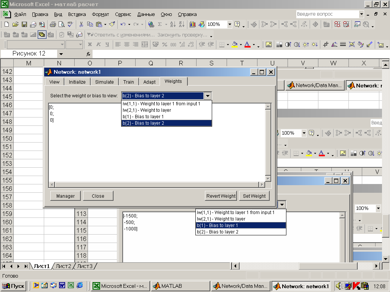Click the Cut scissors icon

point(81,24)
